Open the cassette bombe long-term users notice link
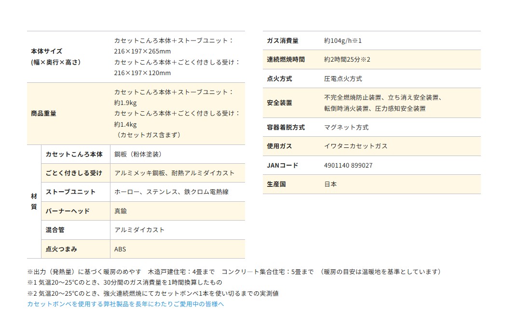This screenshot has width=518, height=327. [125, 304]
